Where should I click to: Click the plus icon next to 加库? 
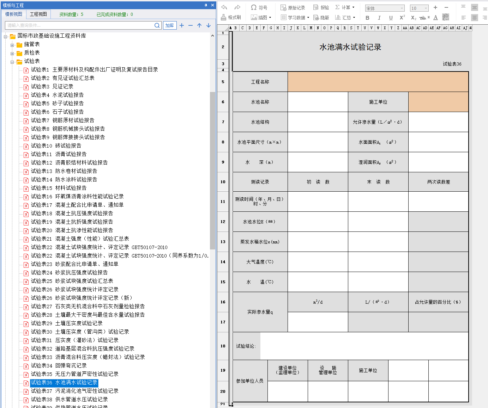tap(182, 25)
